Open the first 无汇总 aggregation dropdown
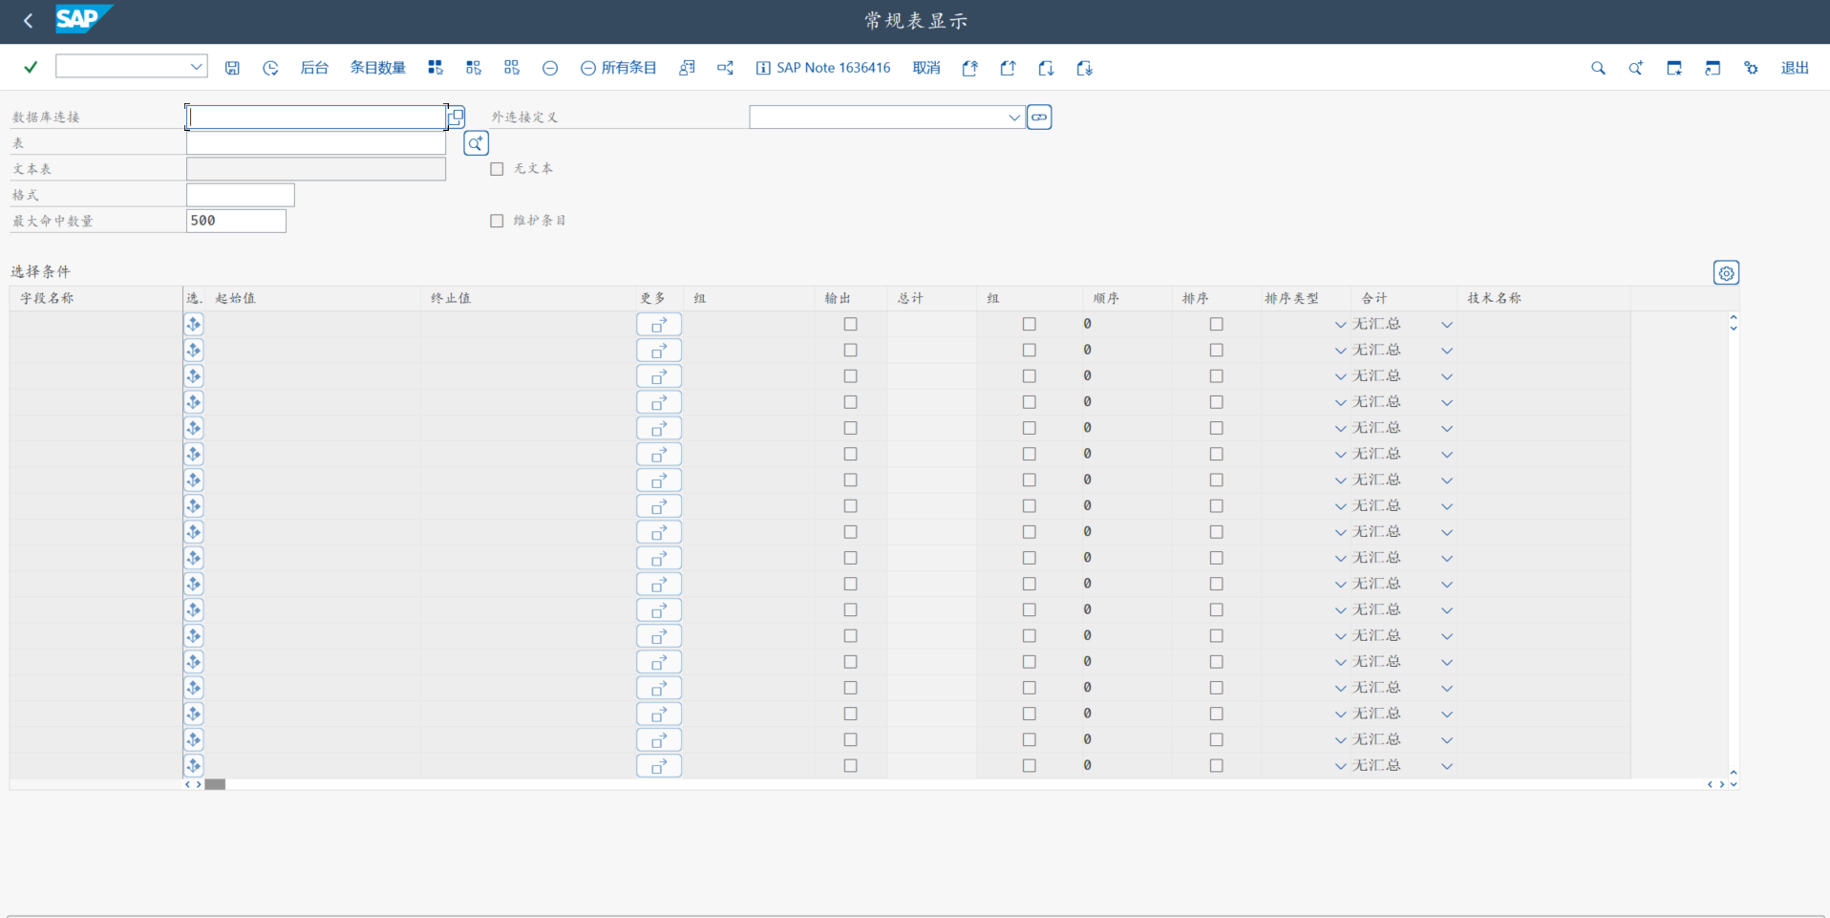1830x918 pixels. pyautogui.click(x=1447, y=324)
